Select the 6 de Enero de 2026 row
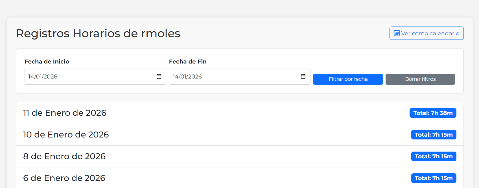The width and height of the screenshot is (479, 188). (x=64, y=178)
